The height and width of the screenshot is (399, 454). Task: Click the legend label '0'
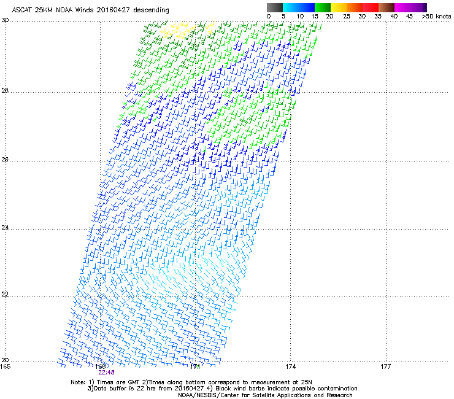[x=269, y=16]
